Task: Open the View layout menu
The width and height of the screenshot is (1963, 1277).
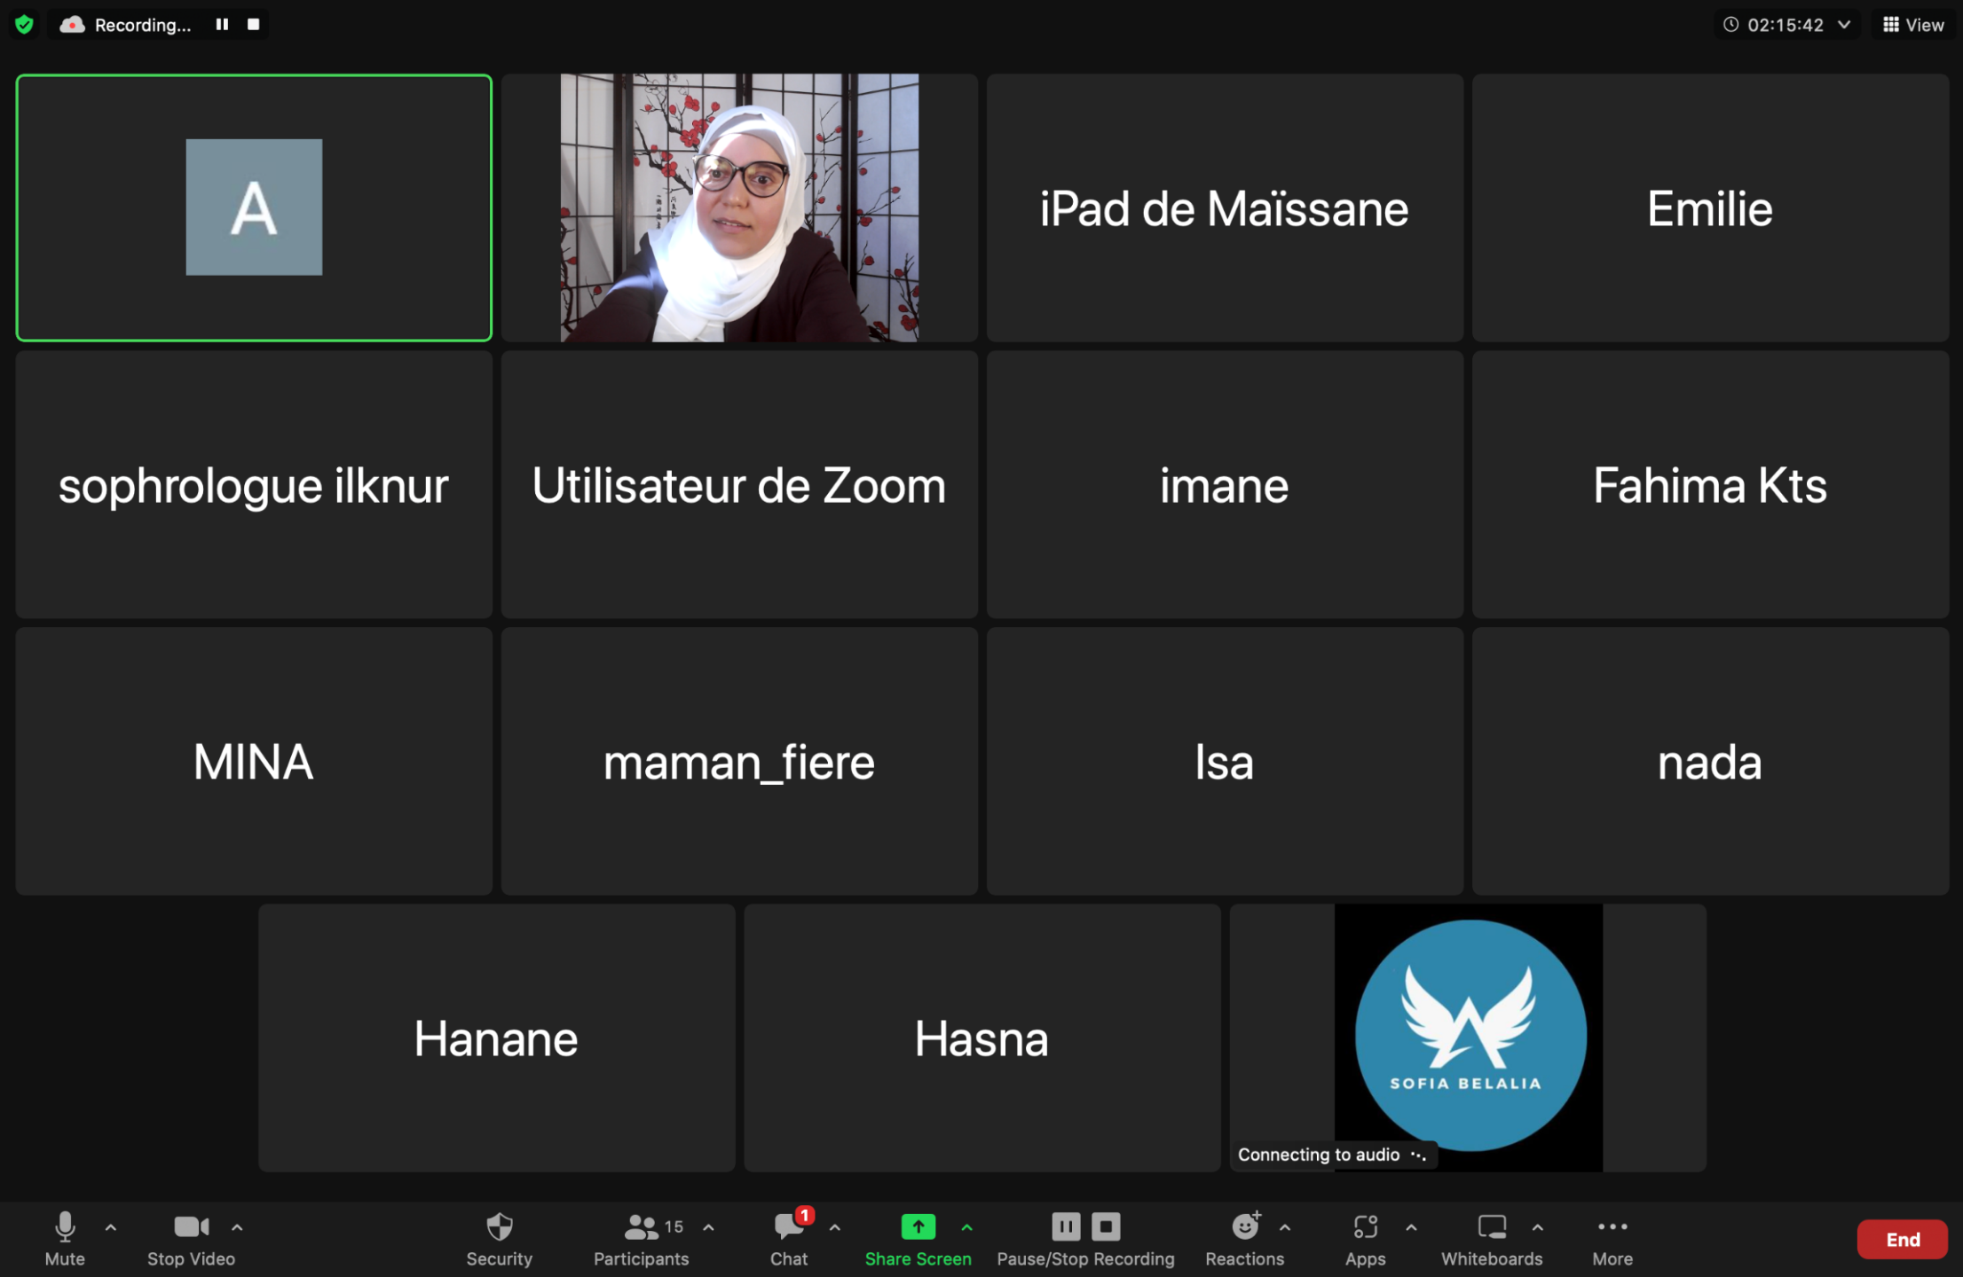Action: (x=1913, y=25)
